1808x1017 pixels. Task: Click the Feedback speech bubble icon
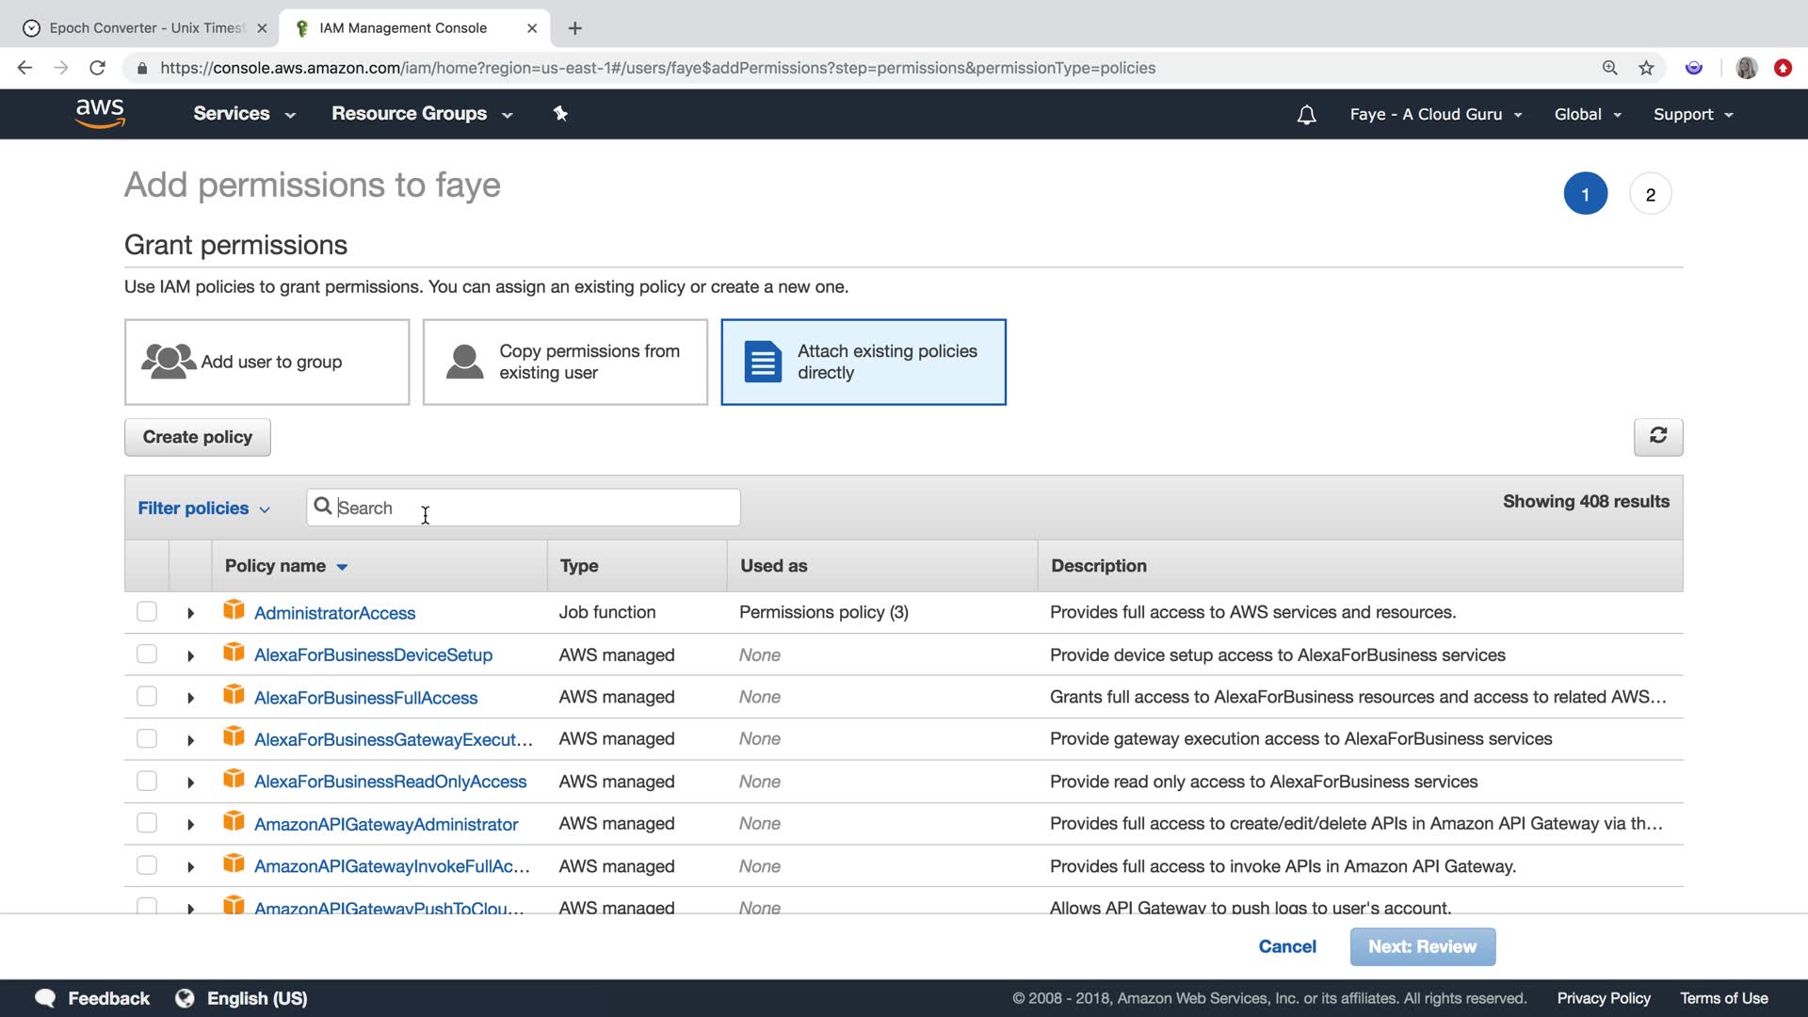pos(45,998)
